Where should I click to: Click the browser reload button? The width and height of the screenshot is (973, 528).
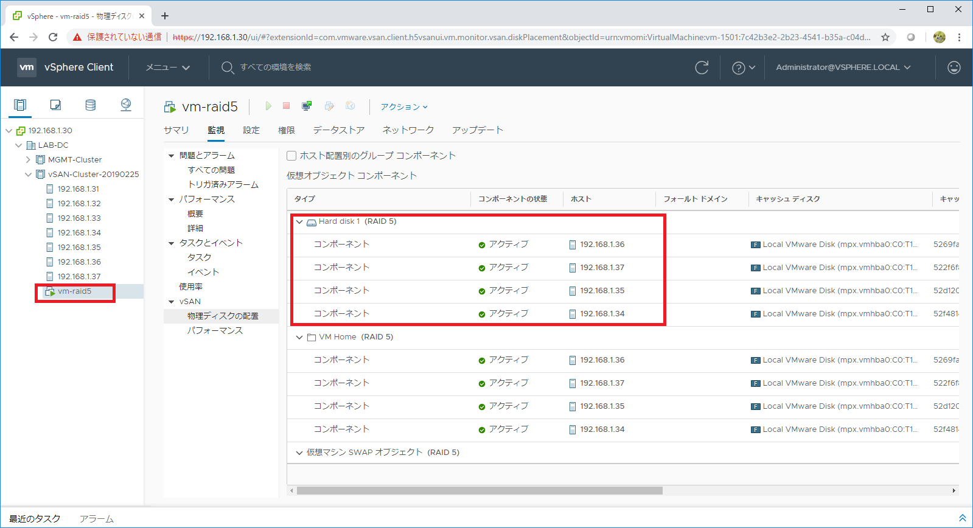53,37
